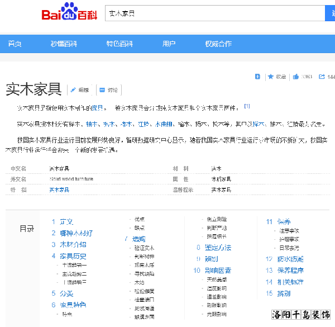Click the blue badge icon left of favorites
Viewport: 335px width, 327px height.
tap(257, 77)
